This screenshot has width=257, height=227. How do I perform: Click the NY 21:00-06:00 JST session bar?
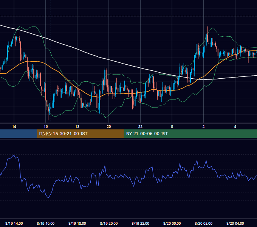[x=190, y=134]
